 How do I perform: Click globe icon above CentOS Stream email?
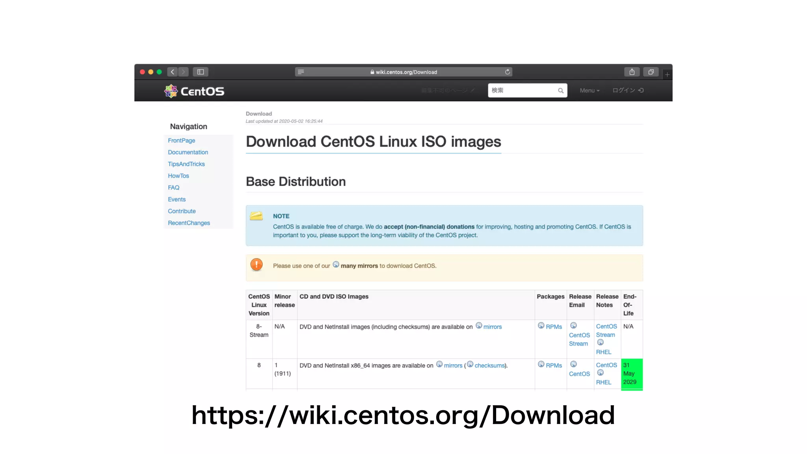[x=573, y=326]
